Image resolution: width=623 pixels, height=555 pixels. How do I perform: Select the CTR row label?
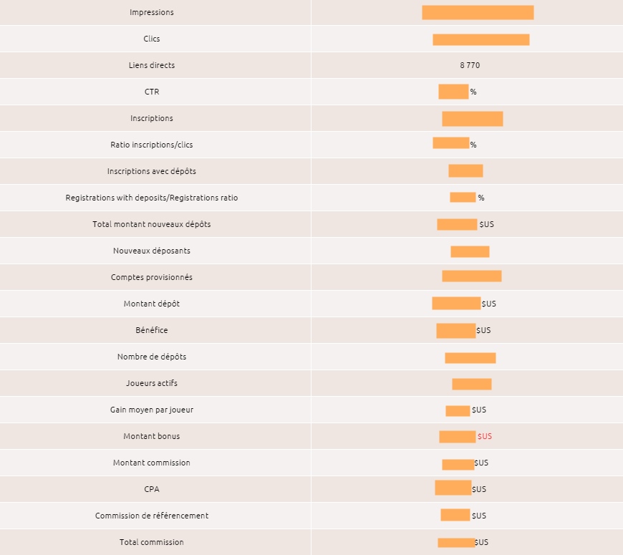pos(152,92)
